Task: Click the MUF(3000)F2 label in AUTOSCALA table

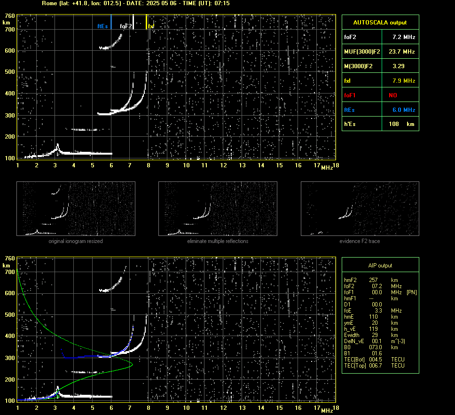Action: click(x=362, y=52)
